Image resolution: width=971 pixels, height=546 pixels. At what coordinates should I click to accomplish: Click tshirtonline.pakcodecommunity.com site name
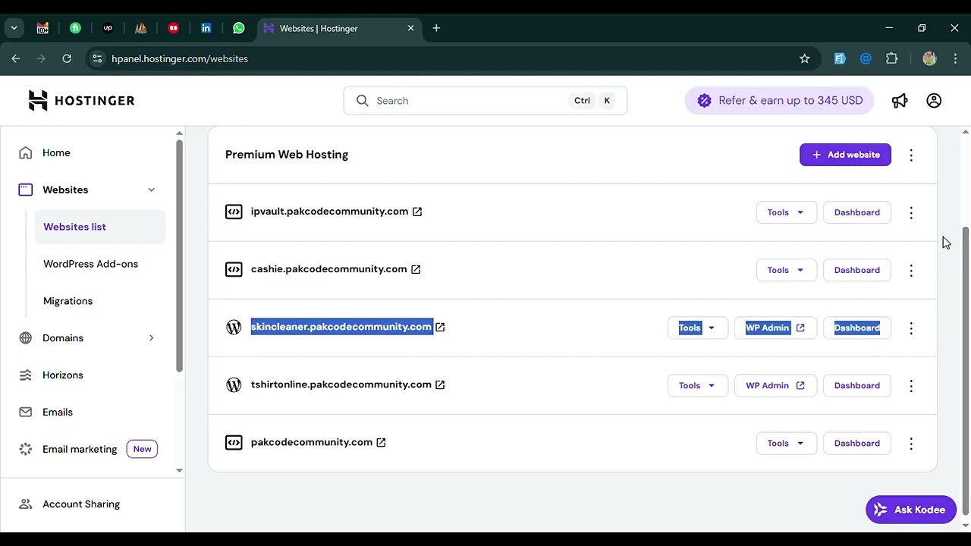(341, 384)
